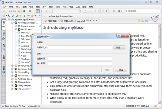
Task: Open the 标签 sidebar tab
Action: coord(4,36)
